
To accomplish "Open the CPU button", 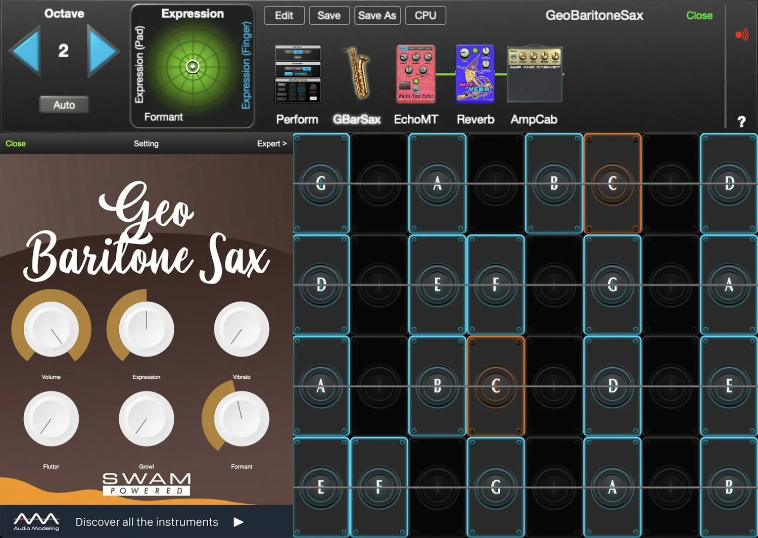I will click(425, 16).
